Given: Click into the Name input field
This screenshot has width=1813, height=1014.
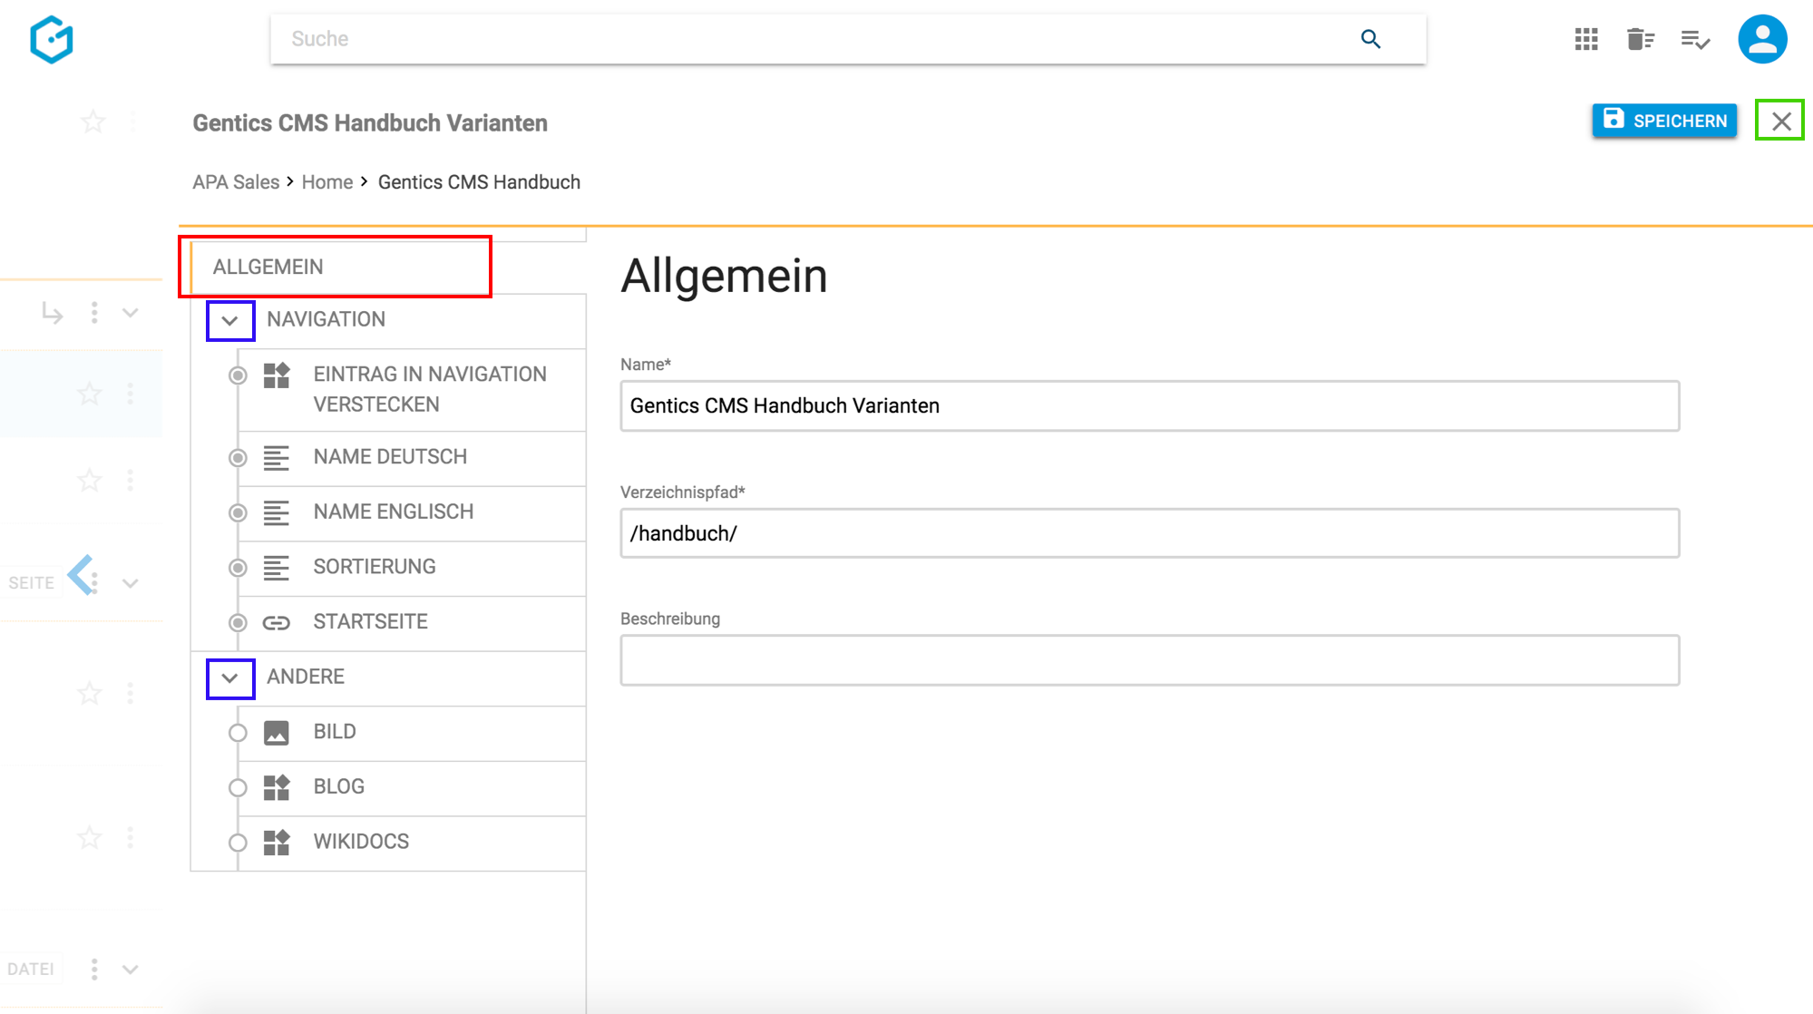Looking at the screenshot, I should [x=1150, y=405].
